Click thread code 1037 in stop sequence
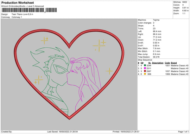This screenshot has width=190, height=134. point(168,71)
